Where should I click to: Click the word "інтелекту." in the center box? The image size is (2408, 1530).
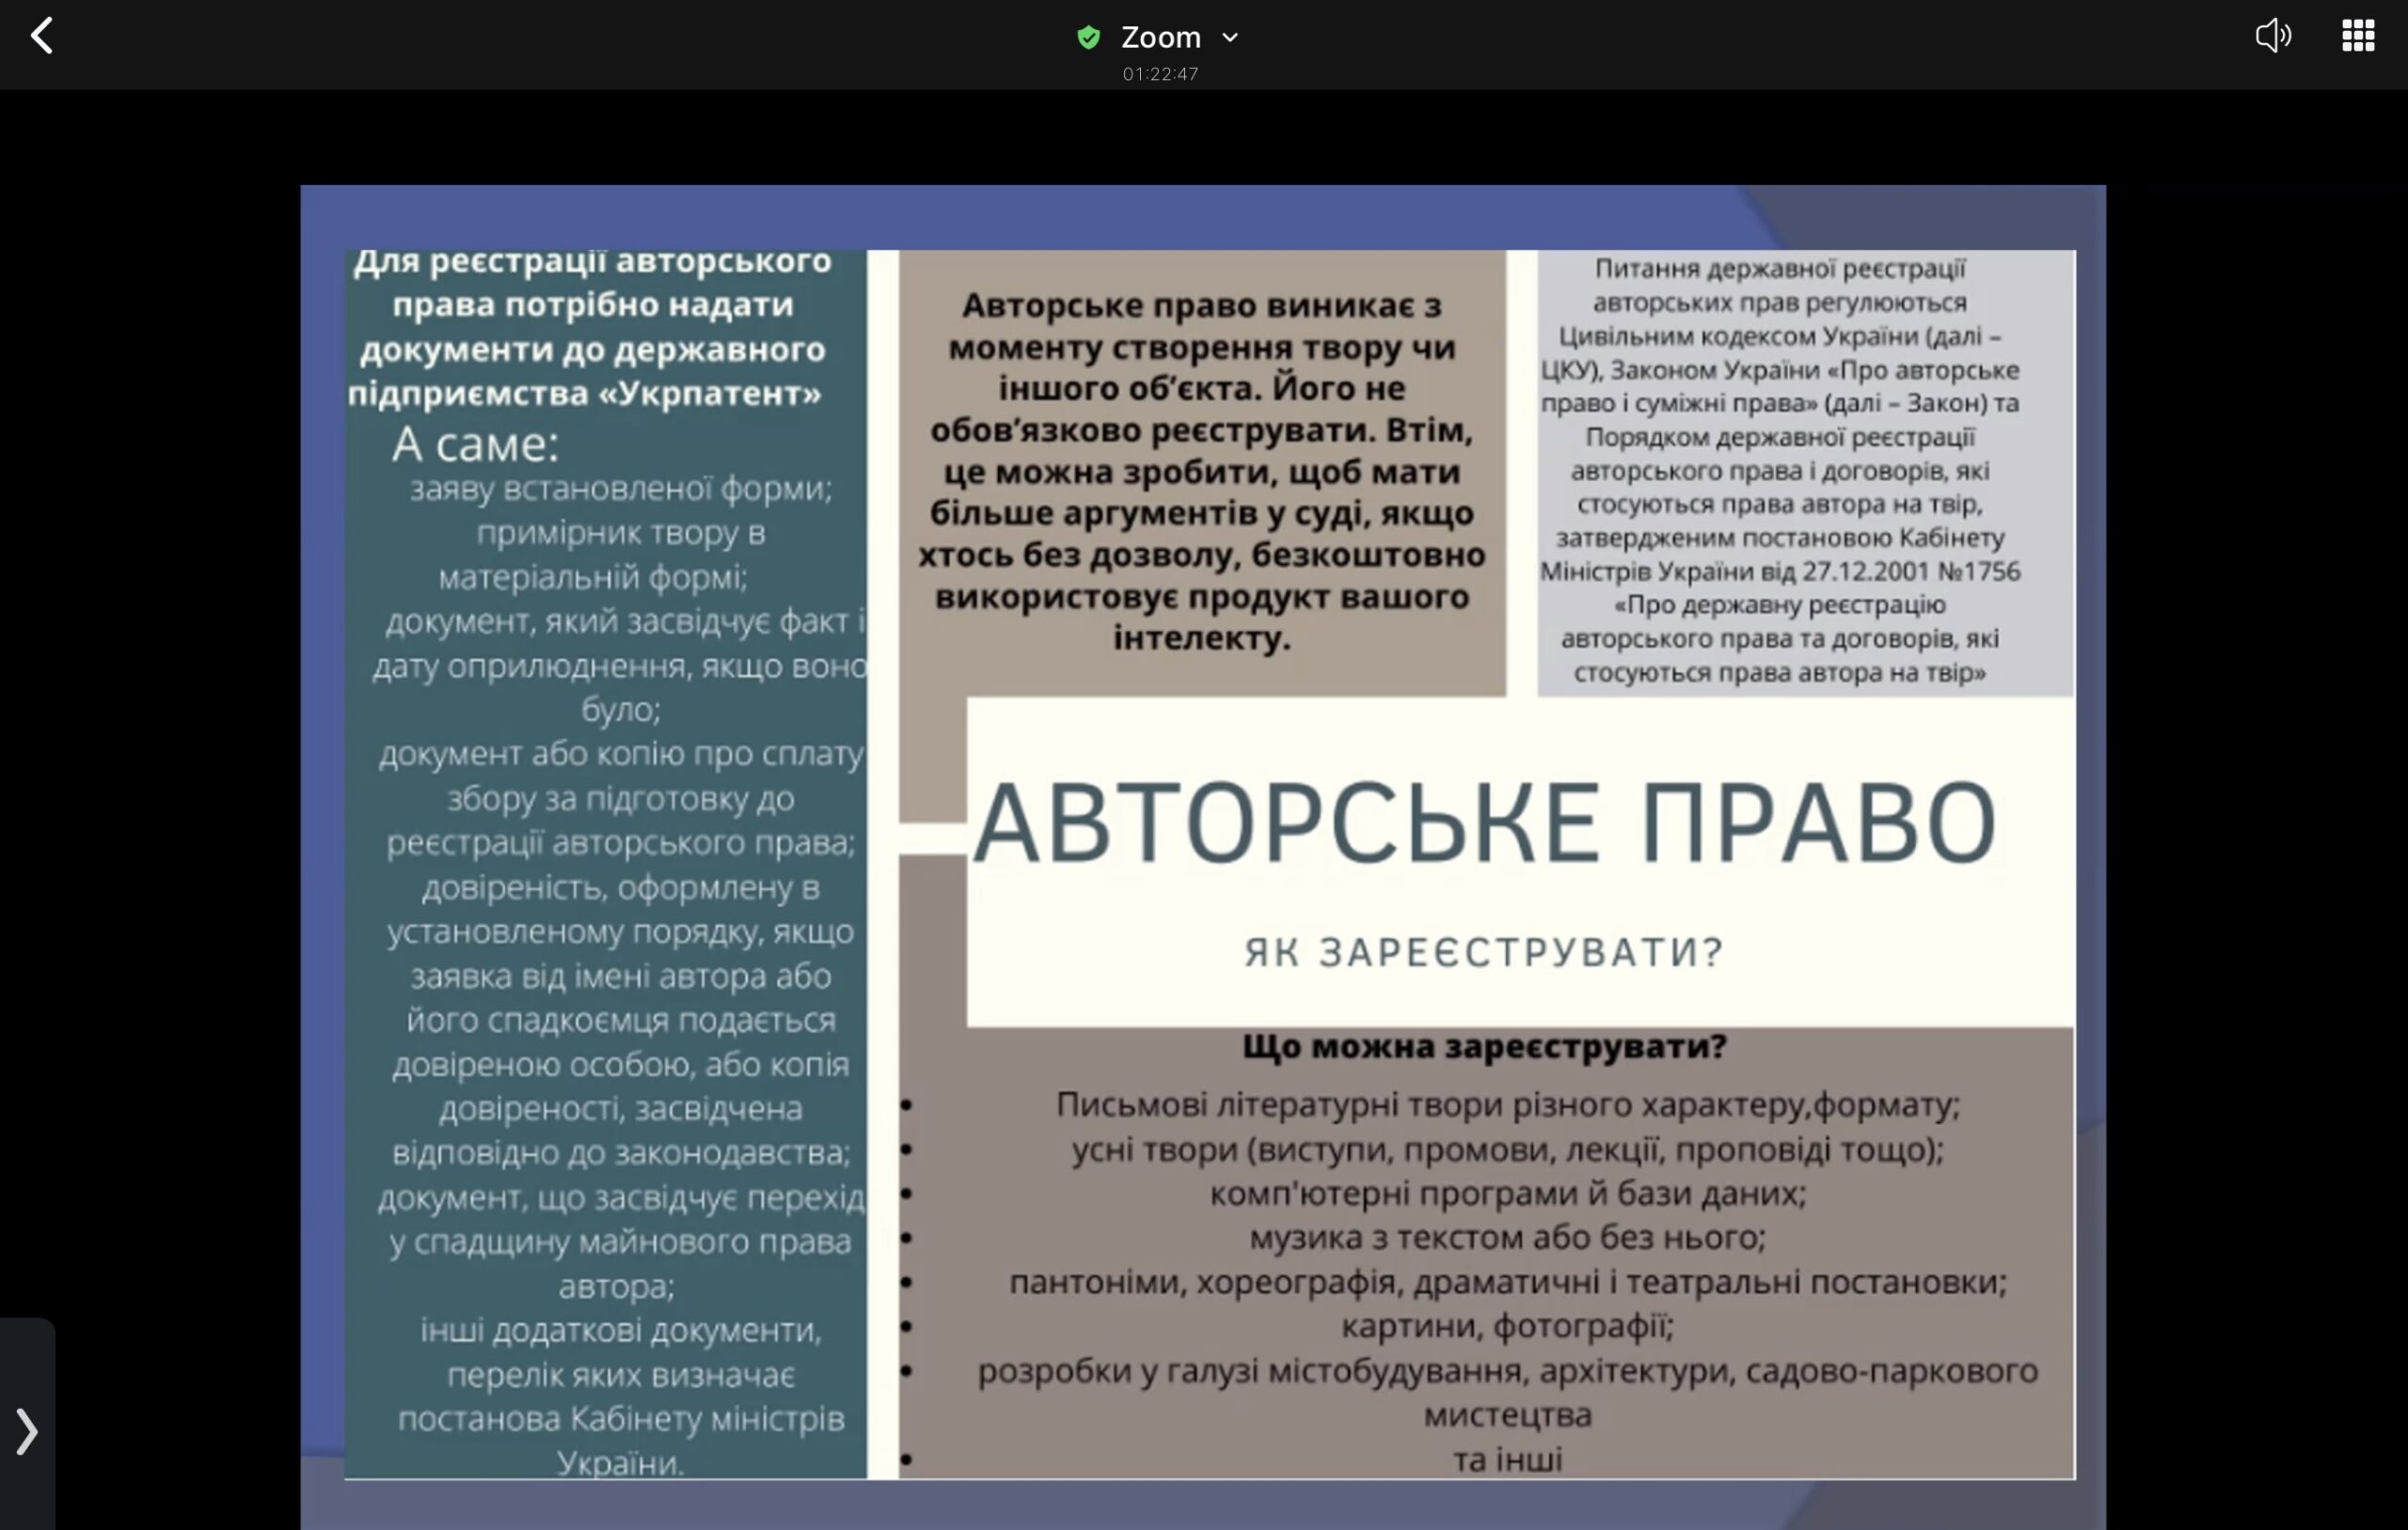coord(1201,637)
